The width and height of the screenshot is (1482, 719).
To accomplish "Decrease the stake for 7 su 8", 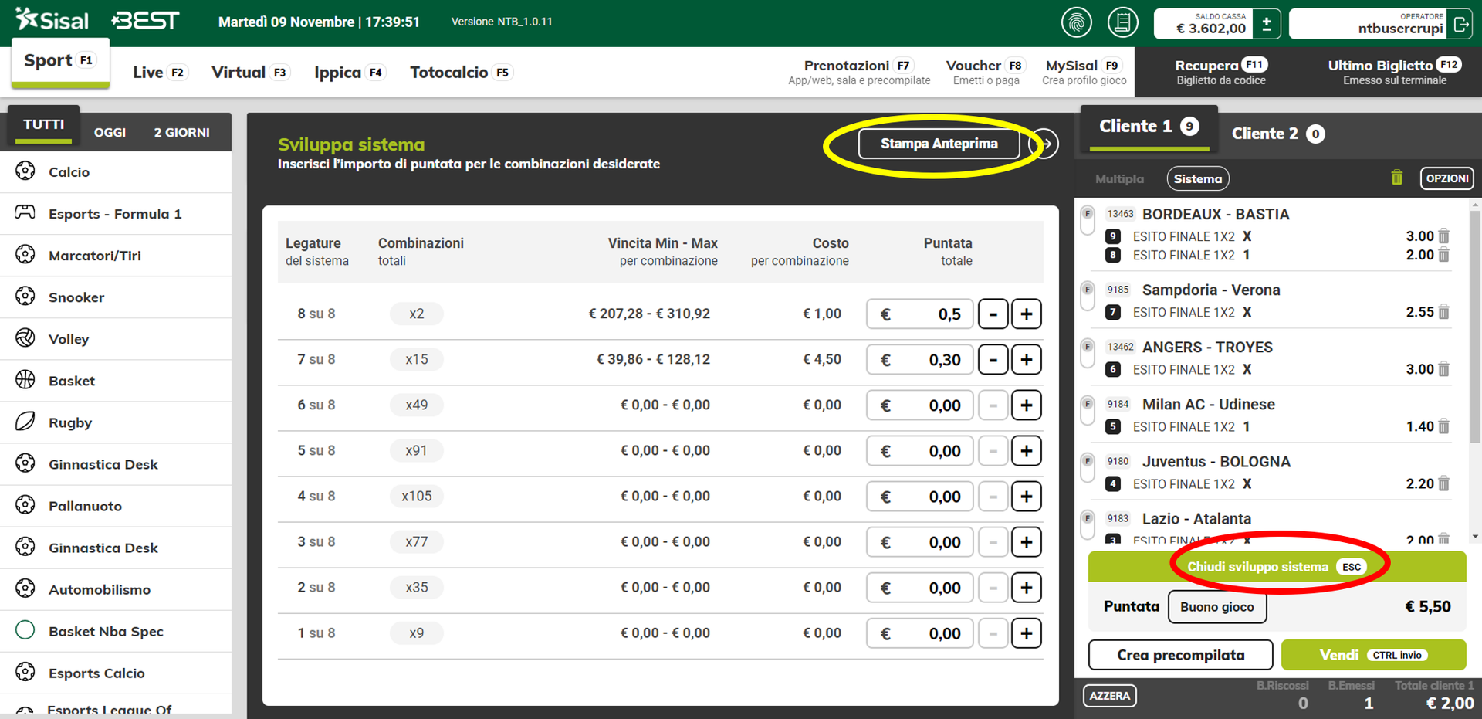I will (x=993, y=359).
